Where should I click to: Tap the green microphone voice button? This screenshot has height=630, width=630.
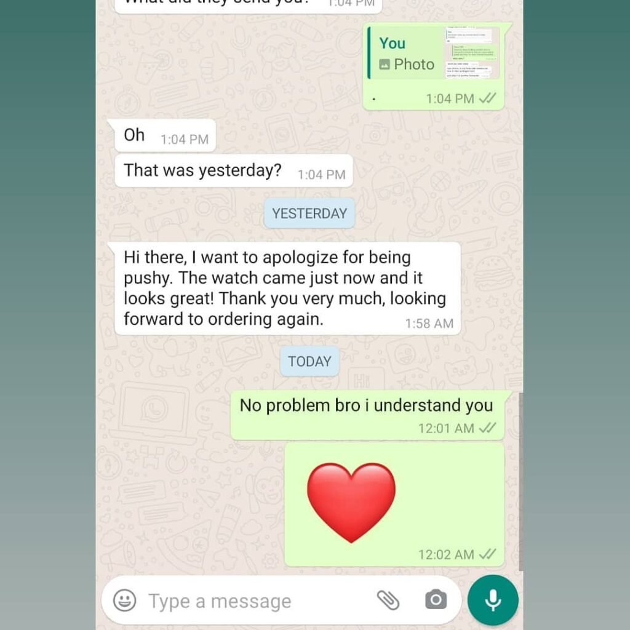pos(493,600)
